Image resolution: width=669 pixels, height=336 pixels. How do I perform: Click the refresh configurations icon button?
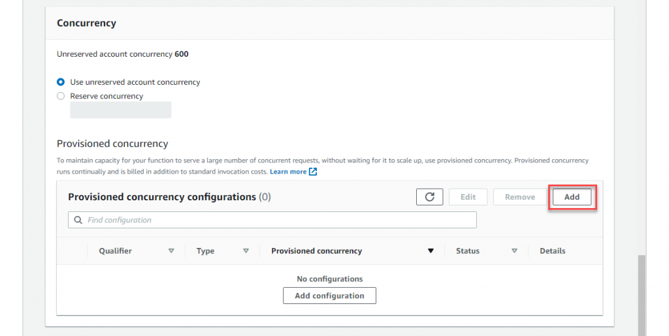429,197
